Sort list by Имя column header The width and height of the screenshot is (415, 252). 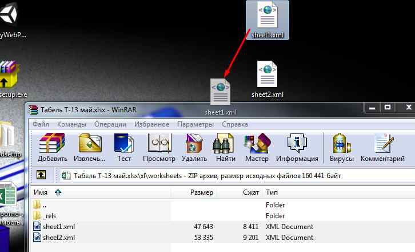(x=41, y=192)
